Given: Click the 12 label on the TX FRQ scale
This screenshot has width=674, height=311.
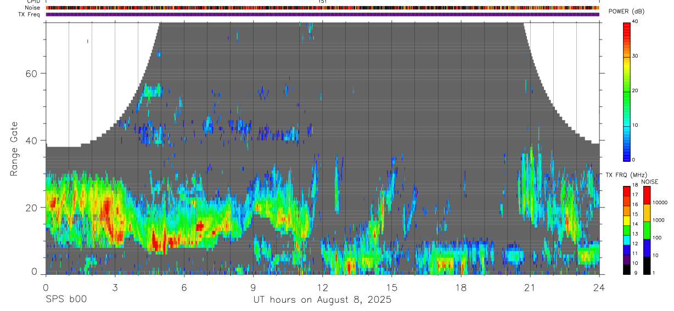Looking at the screenshot, I should 634,244.
